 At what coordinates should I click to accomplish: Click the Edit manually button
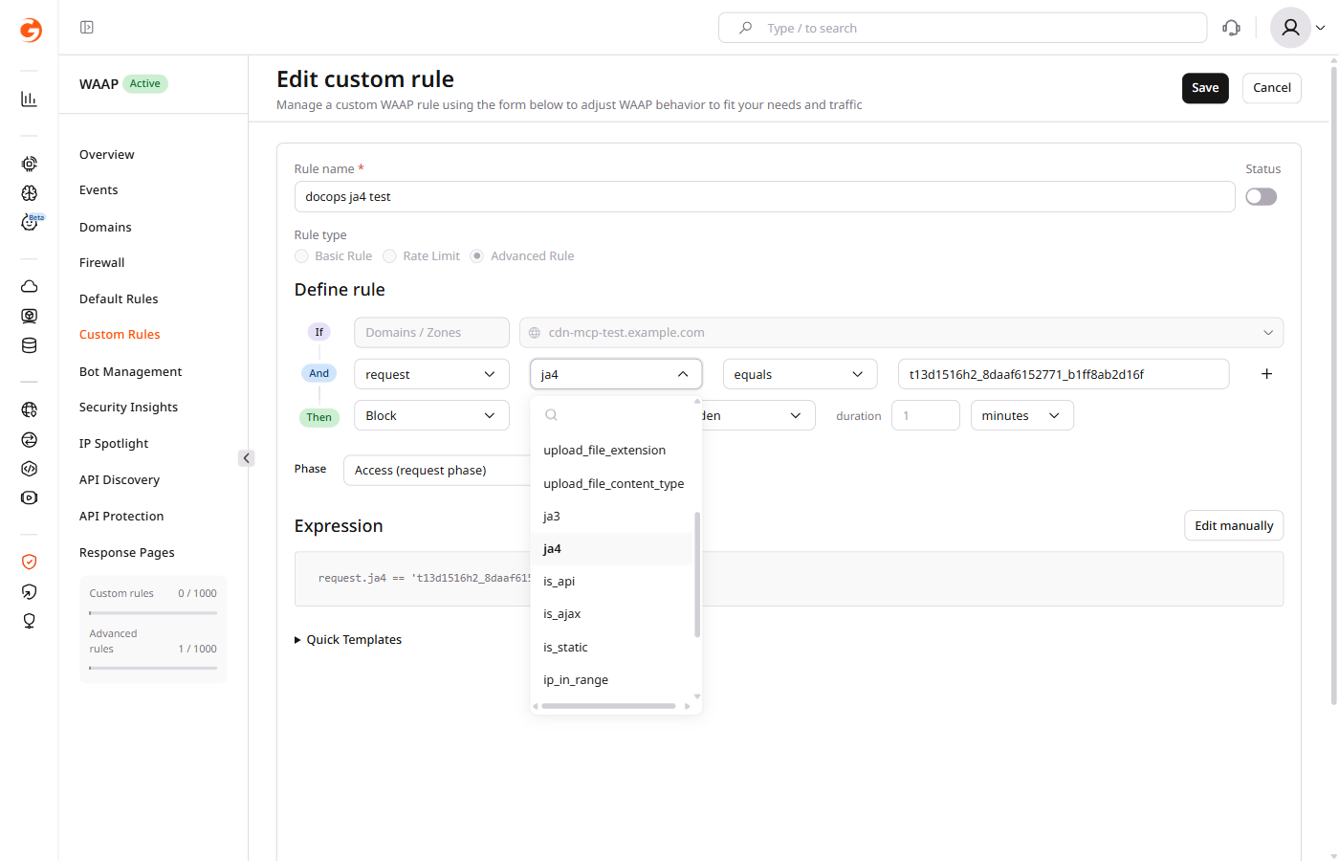1234,525
